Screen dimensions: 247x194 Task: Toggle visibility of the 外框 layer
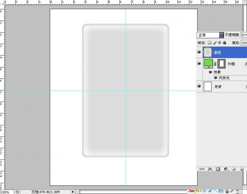tap(199, 64)
